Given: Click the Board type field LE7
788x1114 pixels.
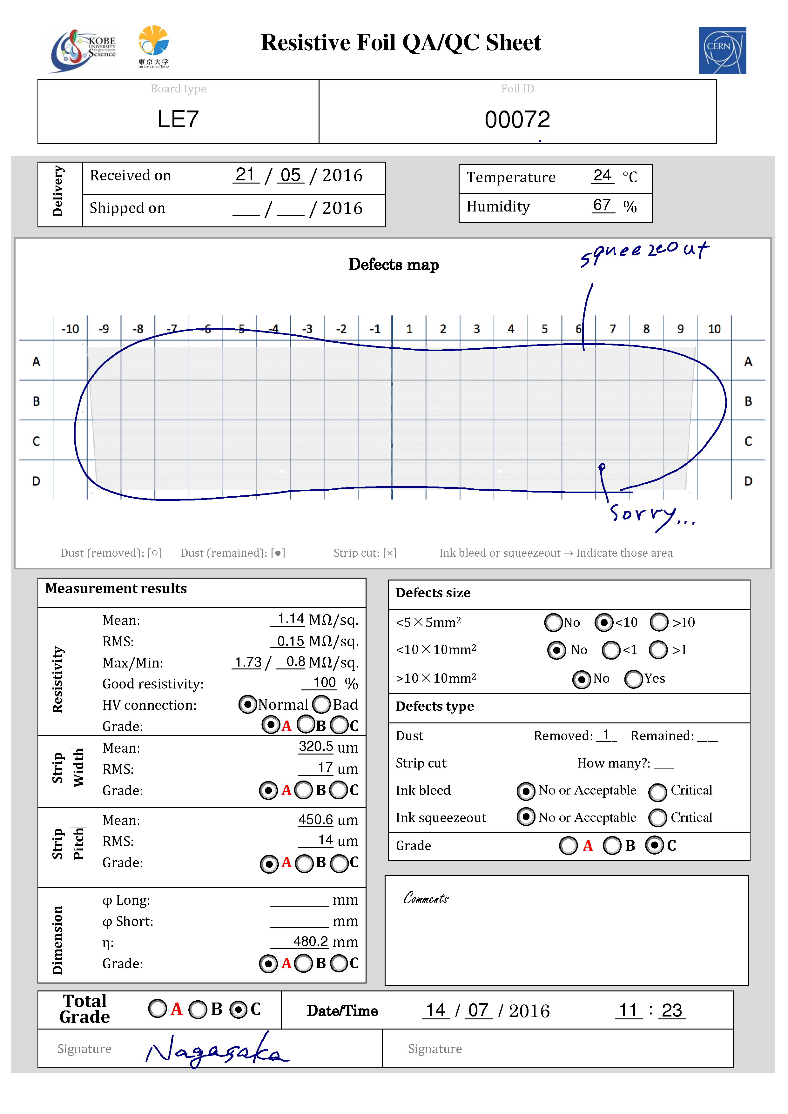Looking at the screenshot, I should [178, 119].
